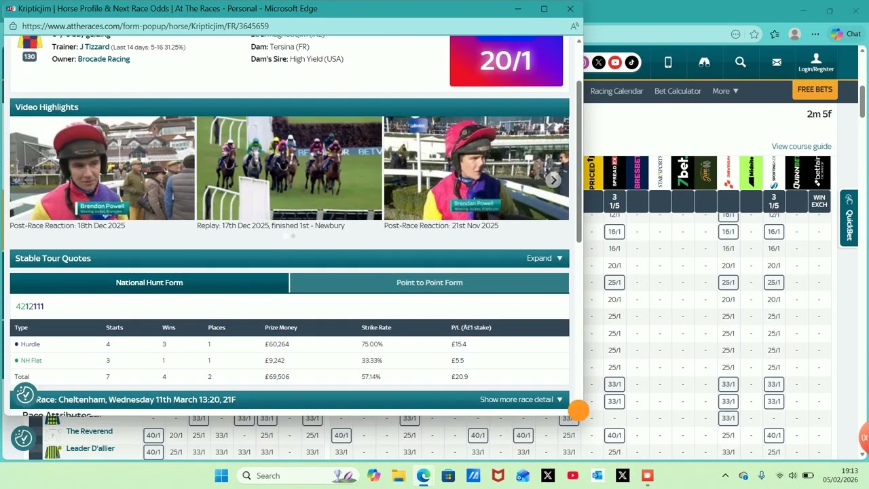Viewport: 869px width, 489px height.
Task: Open Leader D'allier horse link
Action: (x=90, y=448)
